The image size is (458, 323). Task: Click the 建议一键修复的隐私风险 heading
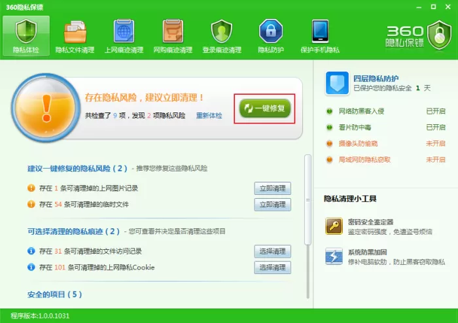[x=77, y=168]
